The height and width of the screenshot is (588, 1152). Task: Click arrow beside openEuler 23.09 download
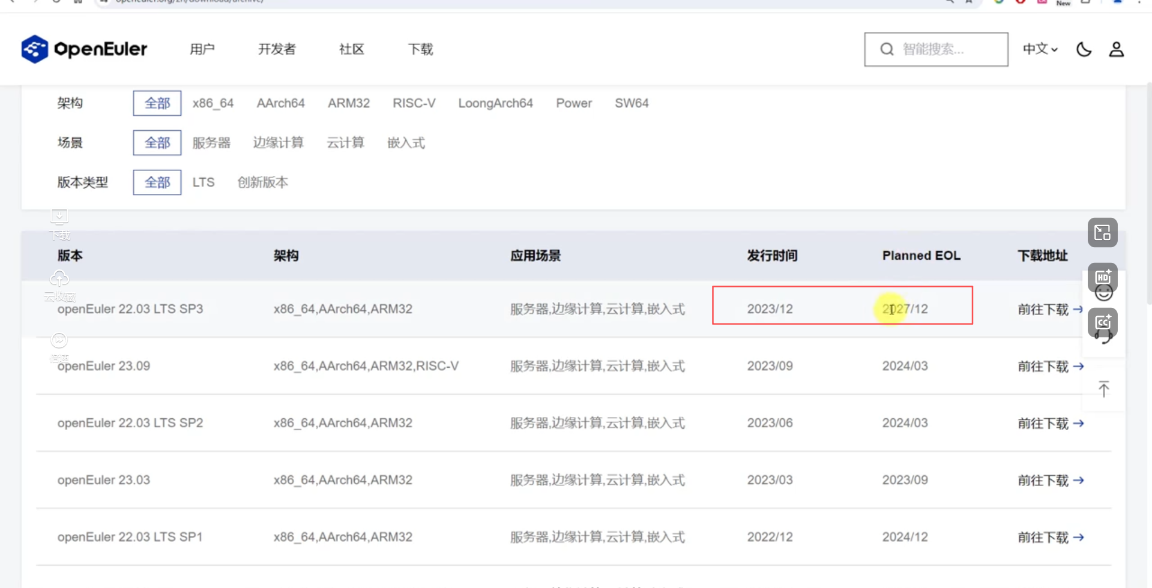click(x=1078, y=366)
